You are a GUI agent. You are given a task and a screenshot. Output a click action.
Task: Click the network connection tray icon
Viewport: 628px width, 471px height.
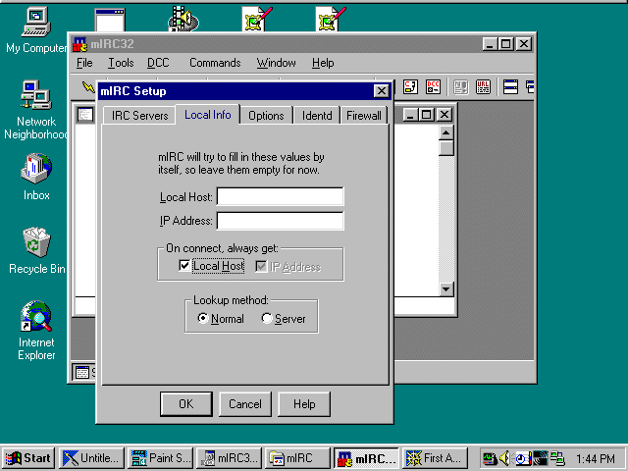pyautogui.click(x=557, y=458)
